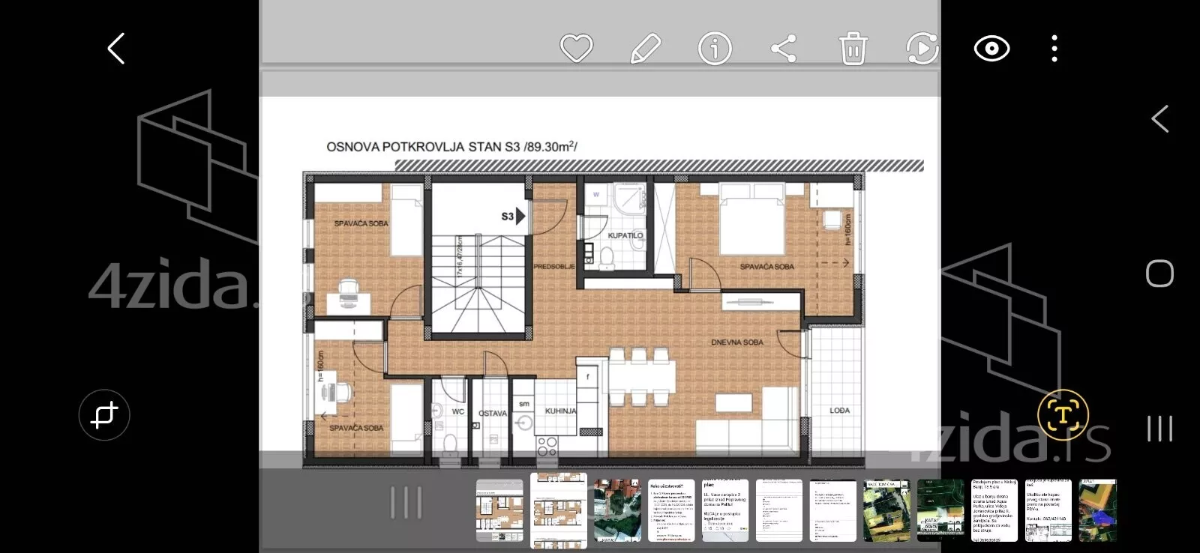Tap the share icon

pos(783,49)
